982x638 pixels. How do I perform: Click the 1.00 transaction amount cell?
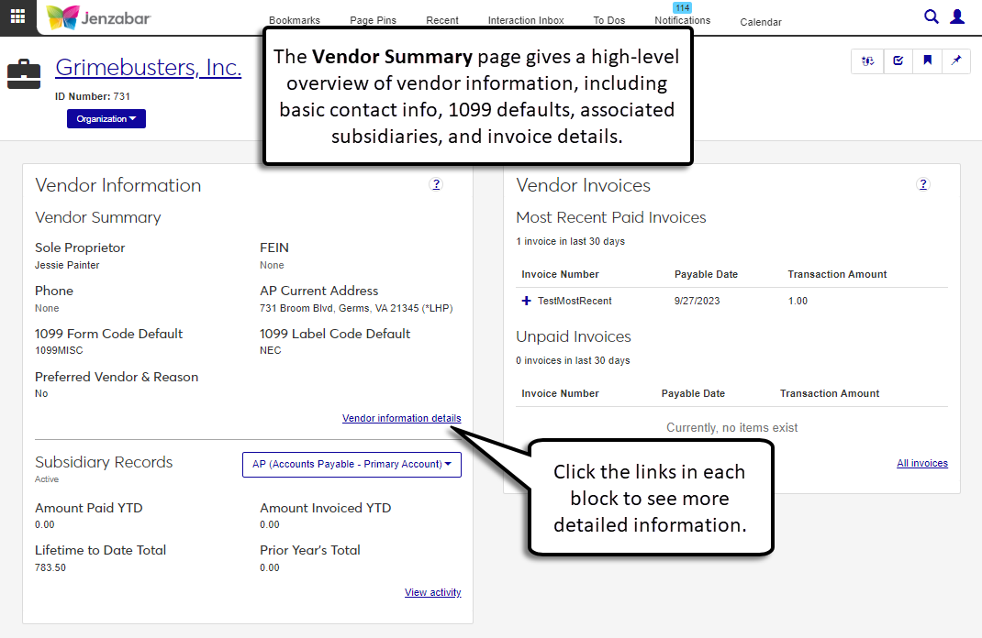(798, 301)
